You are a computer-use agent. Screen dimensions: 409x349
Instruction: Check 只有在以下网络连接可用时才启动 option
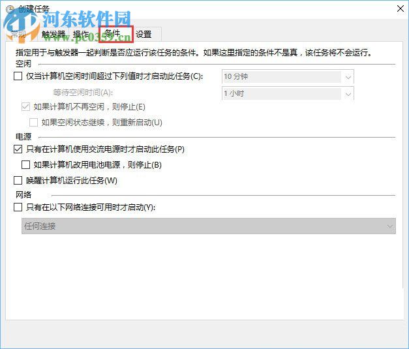click(x=18, y=207)
